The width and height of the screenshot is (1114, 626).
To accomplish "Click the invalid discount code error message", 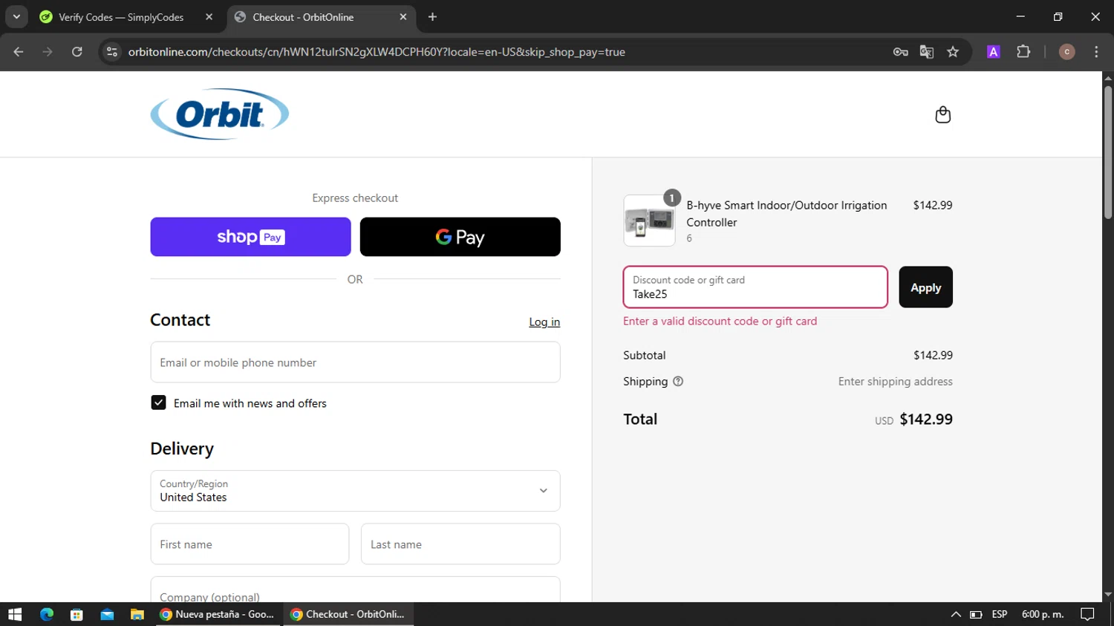I will click(x=720, y=321).
